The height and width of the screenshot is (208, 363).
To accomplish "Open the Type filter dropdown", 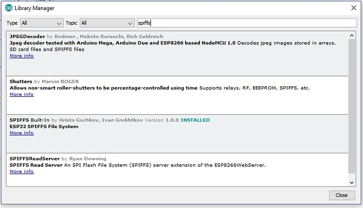I will click(x=42, y=23).
